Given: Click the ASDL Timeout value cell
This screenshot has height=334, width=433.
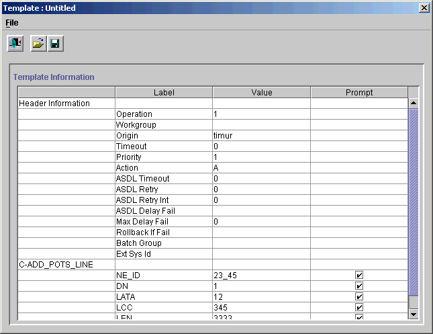Looking at the screenshot, I should point(262,179).
